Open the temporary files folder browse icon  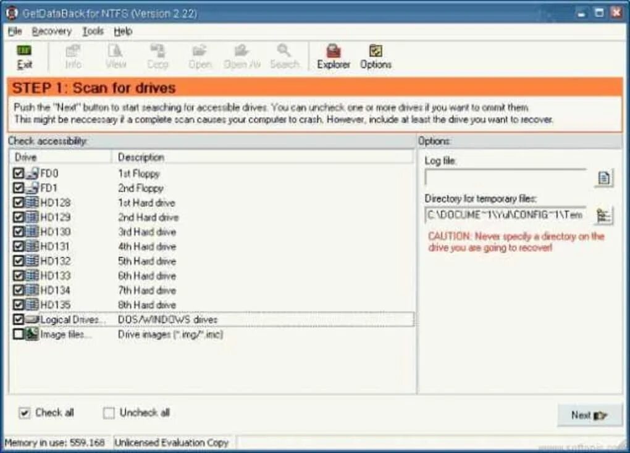coord(603,215)
